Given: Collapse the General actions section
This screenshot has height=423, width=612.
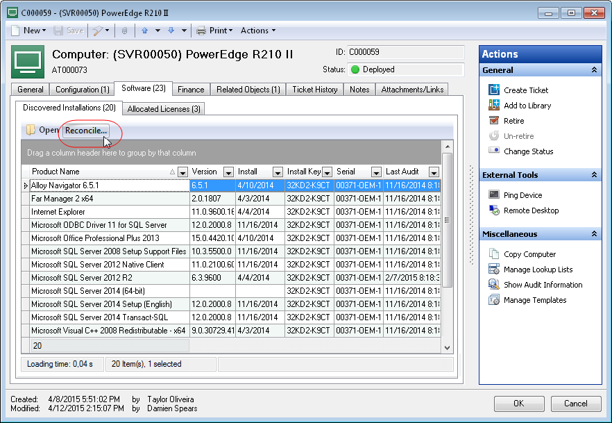Looking at the screenshot, I should [x=594, y=70].
